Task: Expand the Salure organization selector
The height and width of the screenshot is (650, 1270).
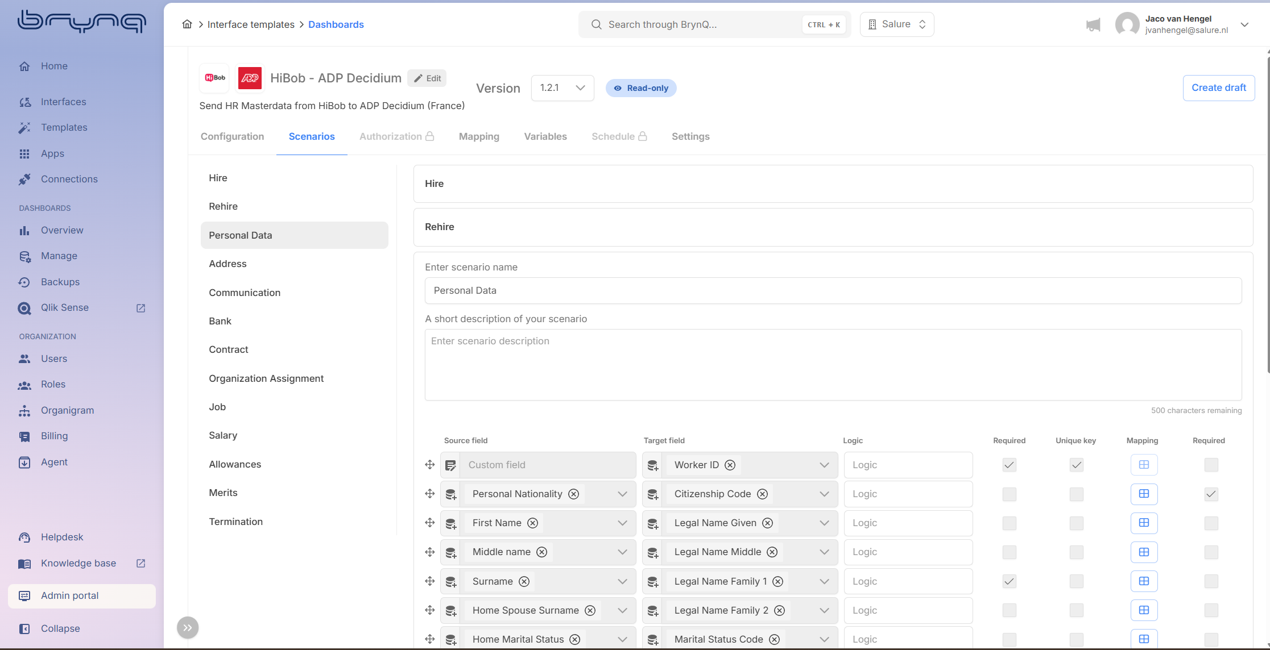Action: tap(897, 24)
